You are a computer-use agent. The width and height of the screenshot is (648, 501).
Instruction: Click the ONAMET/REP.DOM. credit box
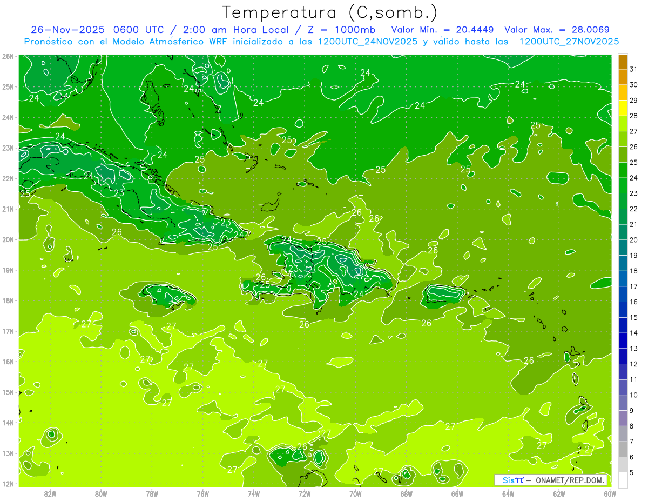(551, 480)
